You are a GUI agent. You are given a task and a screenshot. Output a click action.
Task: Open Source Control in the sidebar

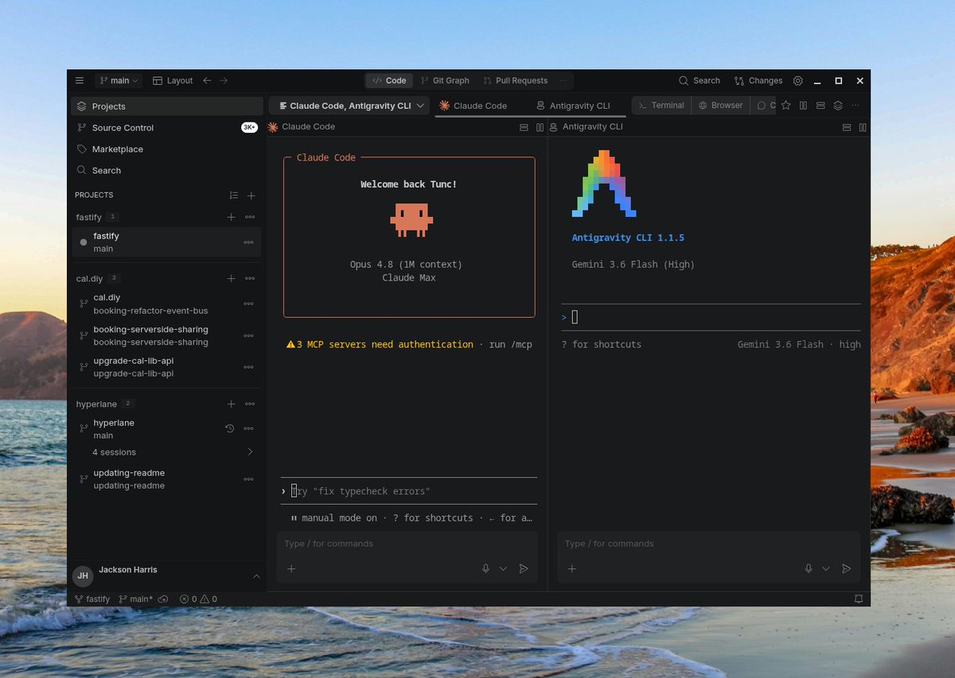click(x=166, y=127)
